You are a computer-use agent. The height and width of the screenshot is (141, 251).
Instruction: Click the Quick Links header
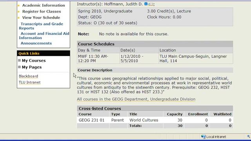(x=29, y=53)
